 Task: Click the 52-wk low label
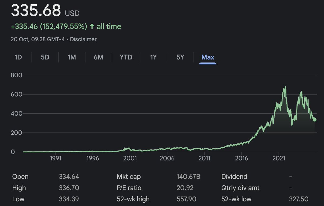[x=236, y=199]
